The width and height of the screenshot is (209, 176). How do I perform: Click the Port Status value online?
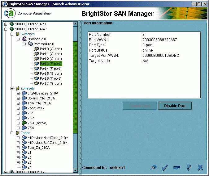tap(148, 50)
